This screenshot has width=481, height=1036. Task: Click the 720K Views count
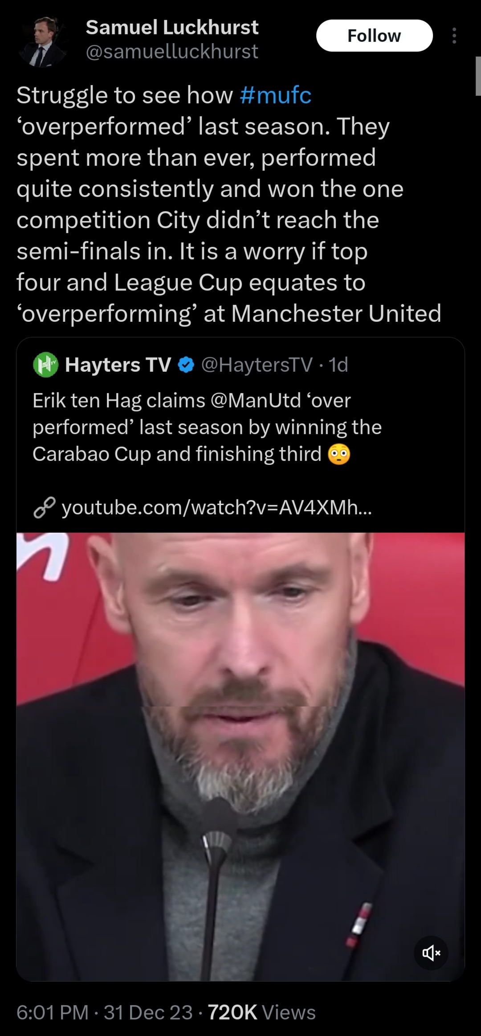coord(261,1012)
